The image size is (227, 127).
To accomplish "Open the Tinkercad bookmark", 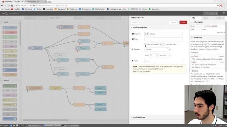I will 72,9.
